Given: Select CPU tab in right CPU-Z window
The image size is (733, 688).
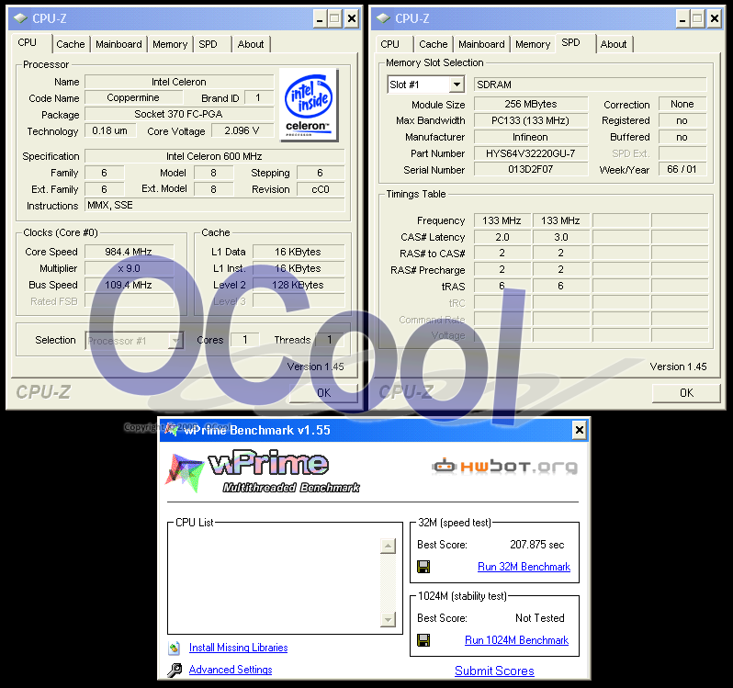Looking at the screenshot, I should click(389, 44).
